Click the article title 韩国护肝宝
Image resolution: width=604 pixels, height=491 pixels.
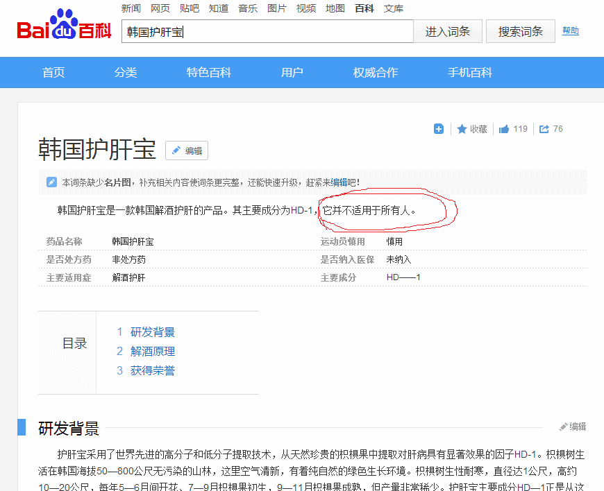point(97,149)
